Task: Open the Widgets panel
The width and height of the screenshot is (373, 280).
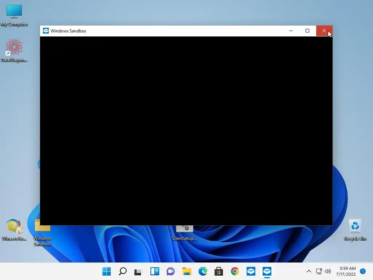Action: click(154, 271)
